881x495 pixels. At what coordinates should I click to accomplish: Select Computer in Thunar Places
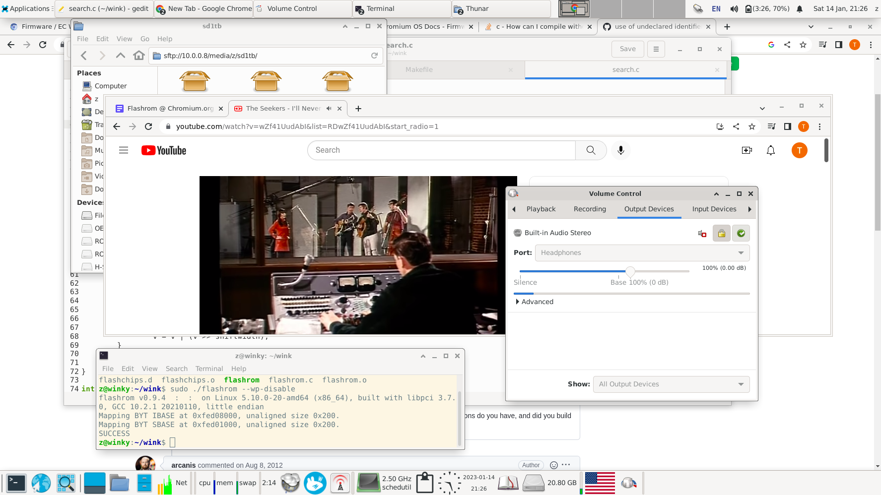[111, 86]
